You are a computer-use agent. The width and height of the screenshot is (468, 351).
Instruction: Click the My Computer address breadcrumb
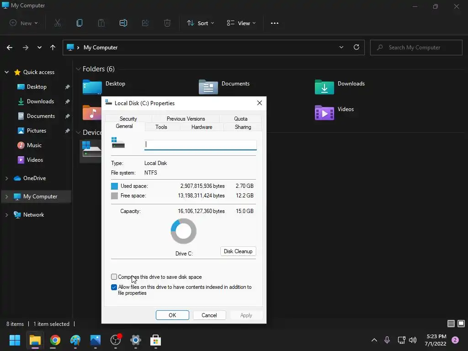[x=101, y=48]
